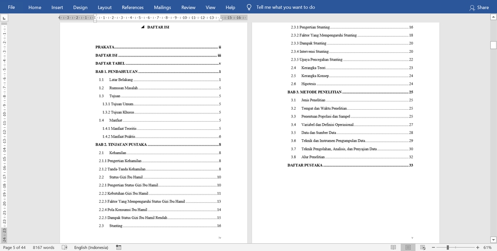497x251 pixels.
Task: Switch to the Home tab
Action: [35, 7]
